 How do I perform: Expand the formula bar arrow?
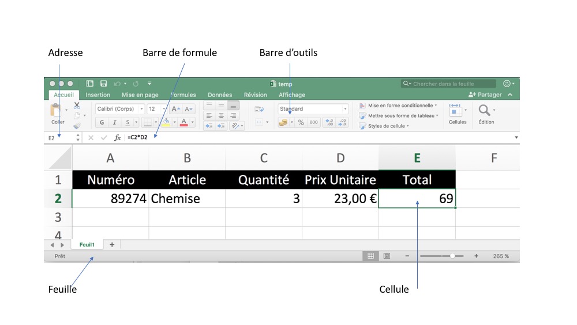tap(516, 137)
